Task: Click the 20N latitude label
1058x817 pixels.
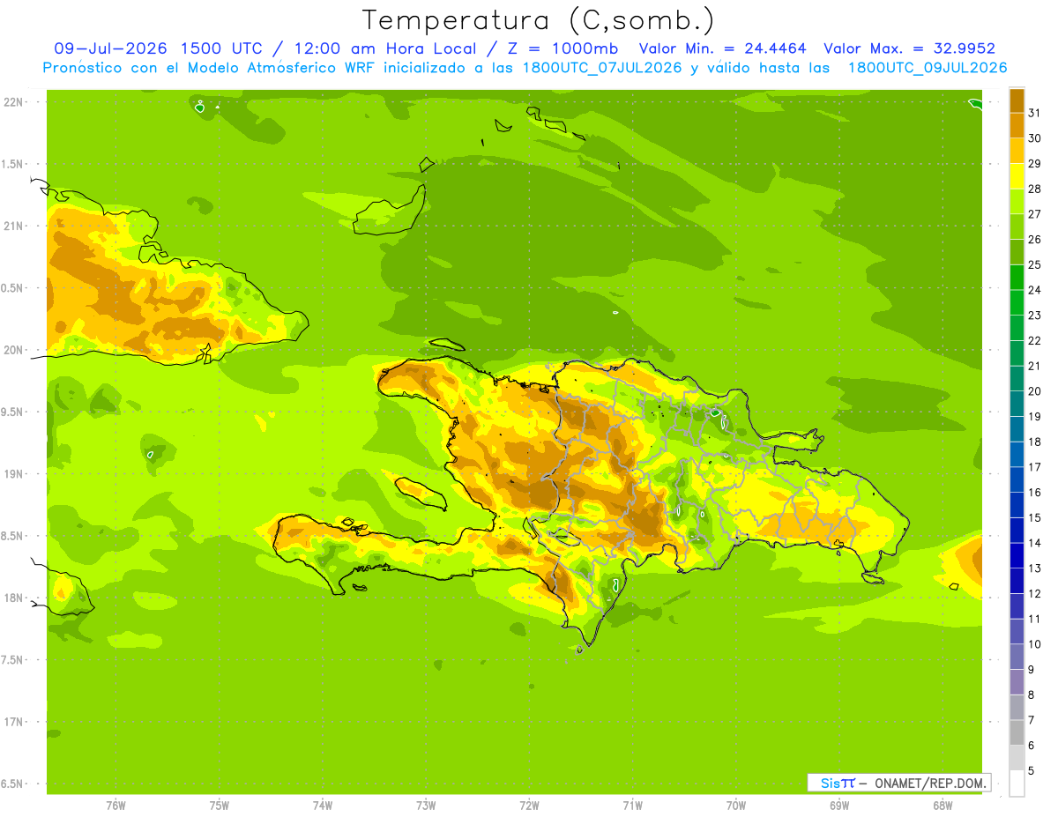Action: [12, 350]
